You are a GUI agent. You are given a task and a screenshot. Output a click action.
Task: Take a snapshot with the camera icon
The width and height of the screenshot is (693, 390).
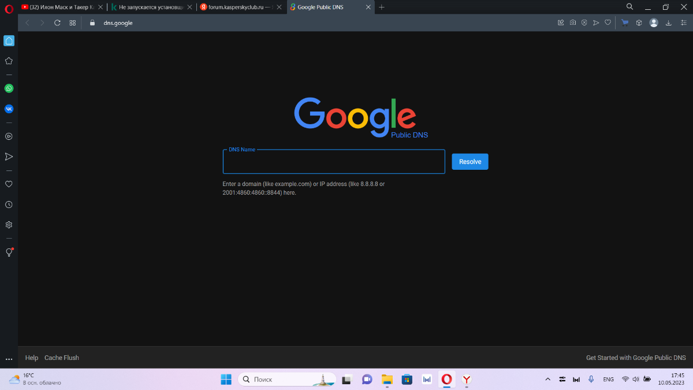click(572, 23)
